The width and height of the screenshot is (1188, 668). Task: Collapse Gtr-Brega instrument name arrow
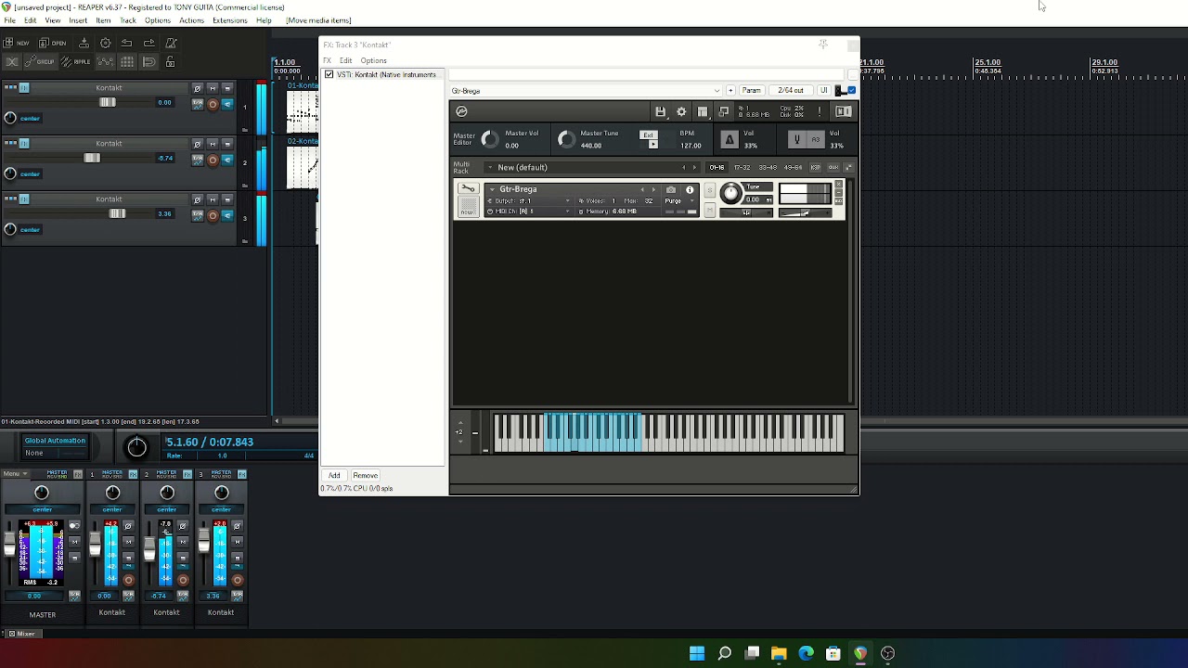click(492, 190)
